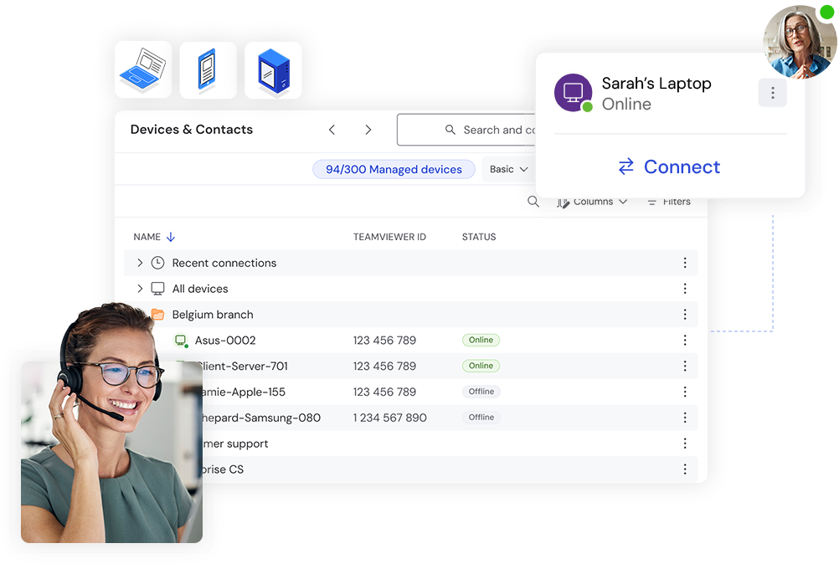Click the forward navigation chevron near Devices & Contacts
This screenshot has height=564, width=839.
pyautogui.click(x=368, y=130)
